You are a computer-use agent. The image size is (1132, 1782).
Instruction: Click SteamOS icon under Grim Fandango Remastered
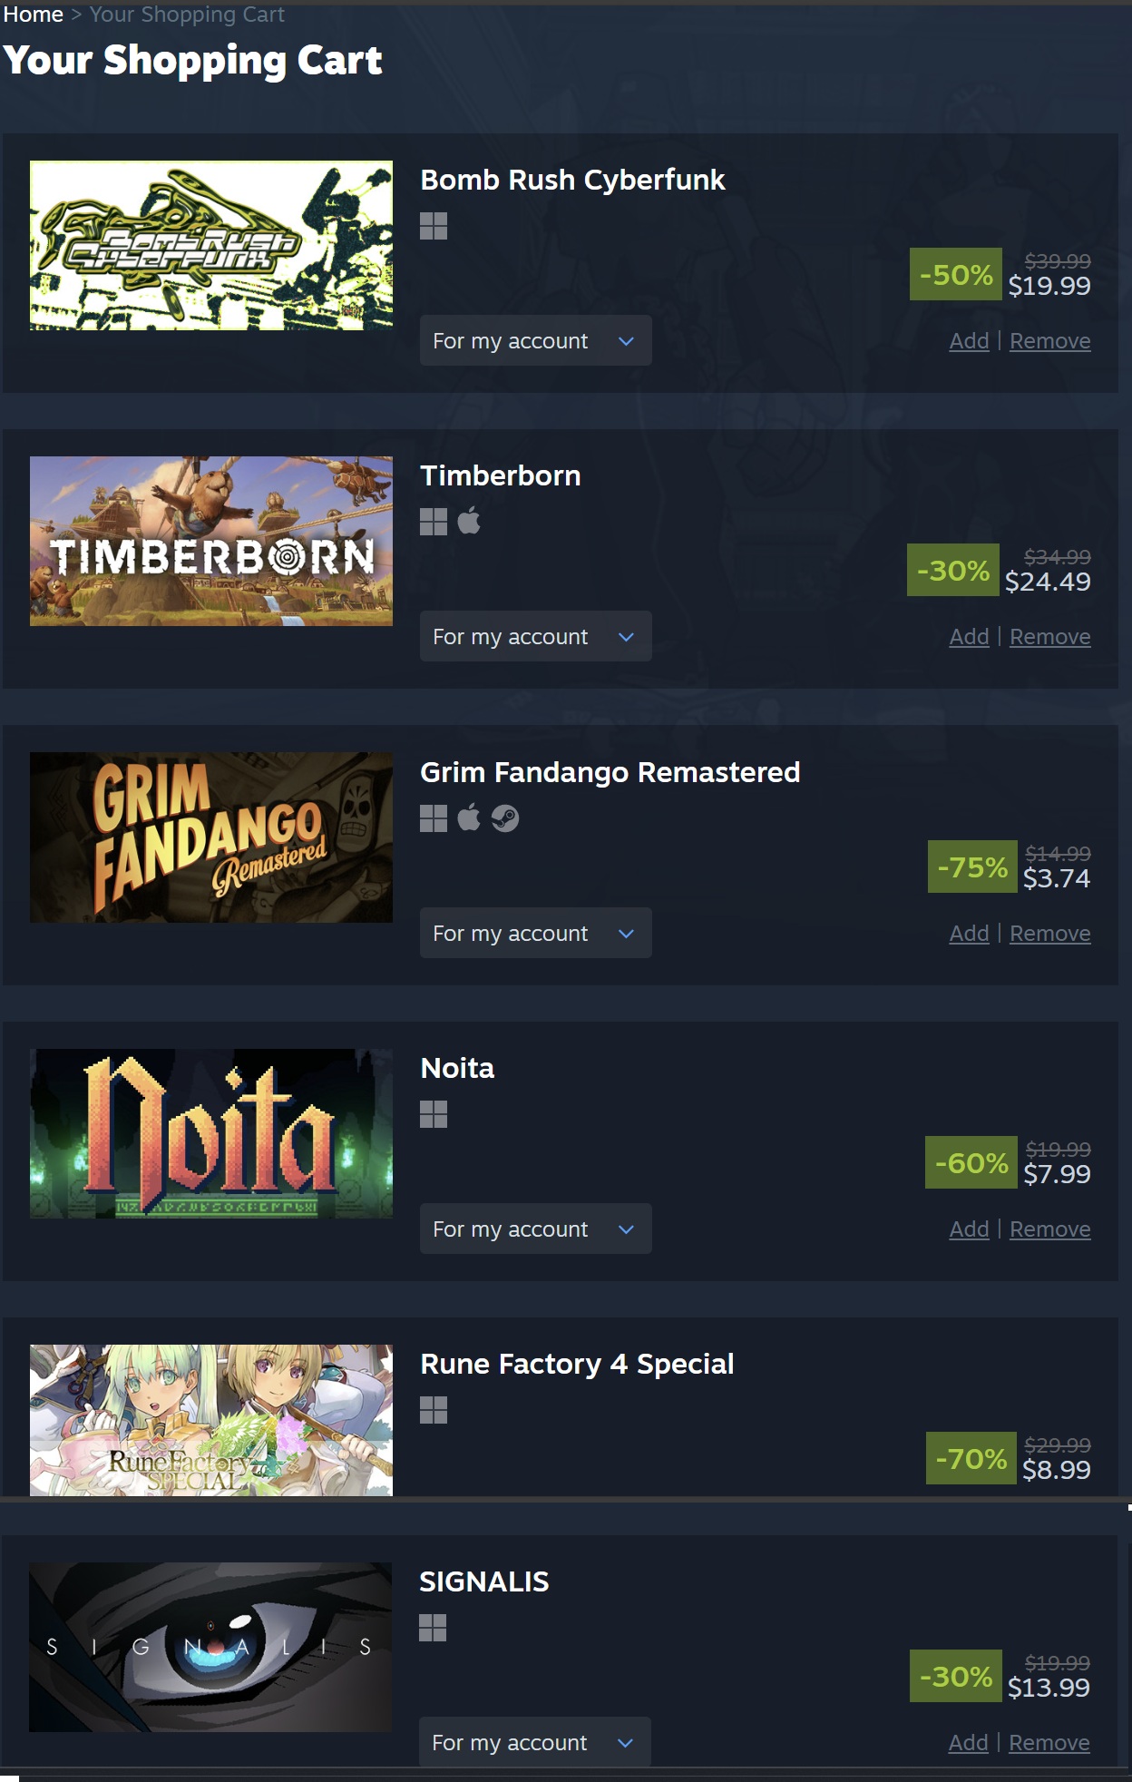coord(505,818)
